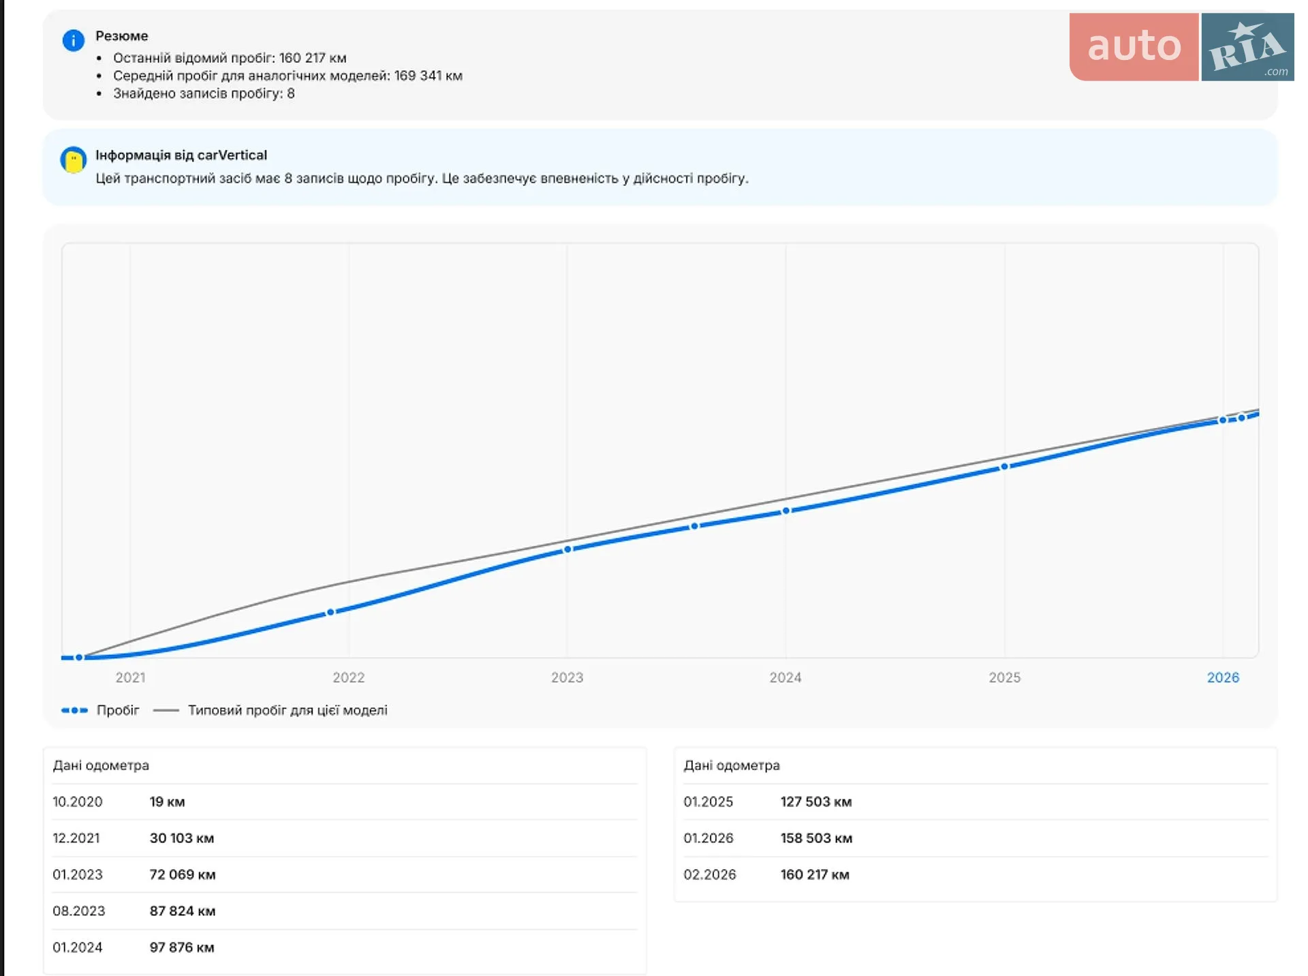This screenshot has width=1308, height=976.
Task: Click the 08.2023 odometer row date
Action: point(78,911)
